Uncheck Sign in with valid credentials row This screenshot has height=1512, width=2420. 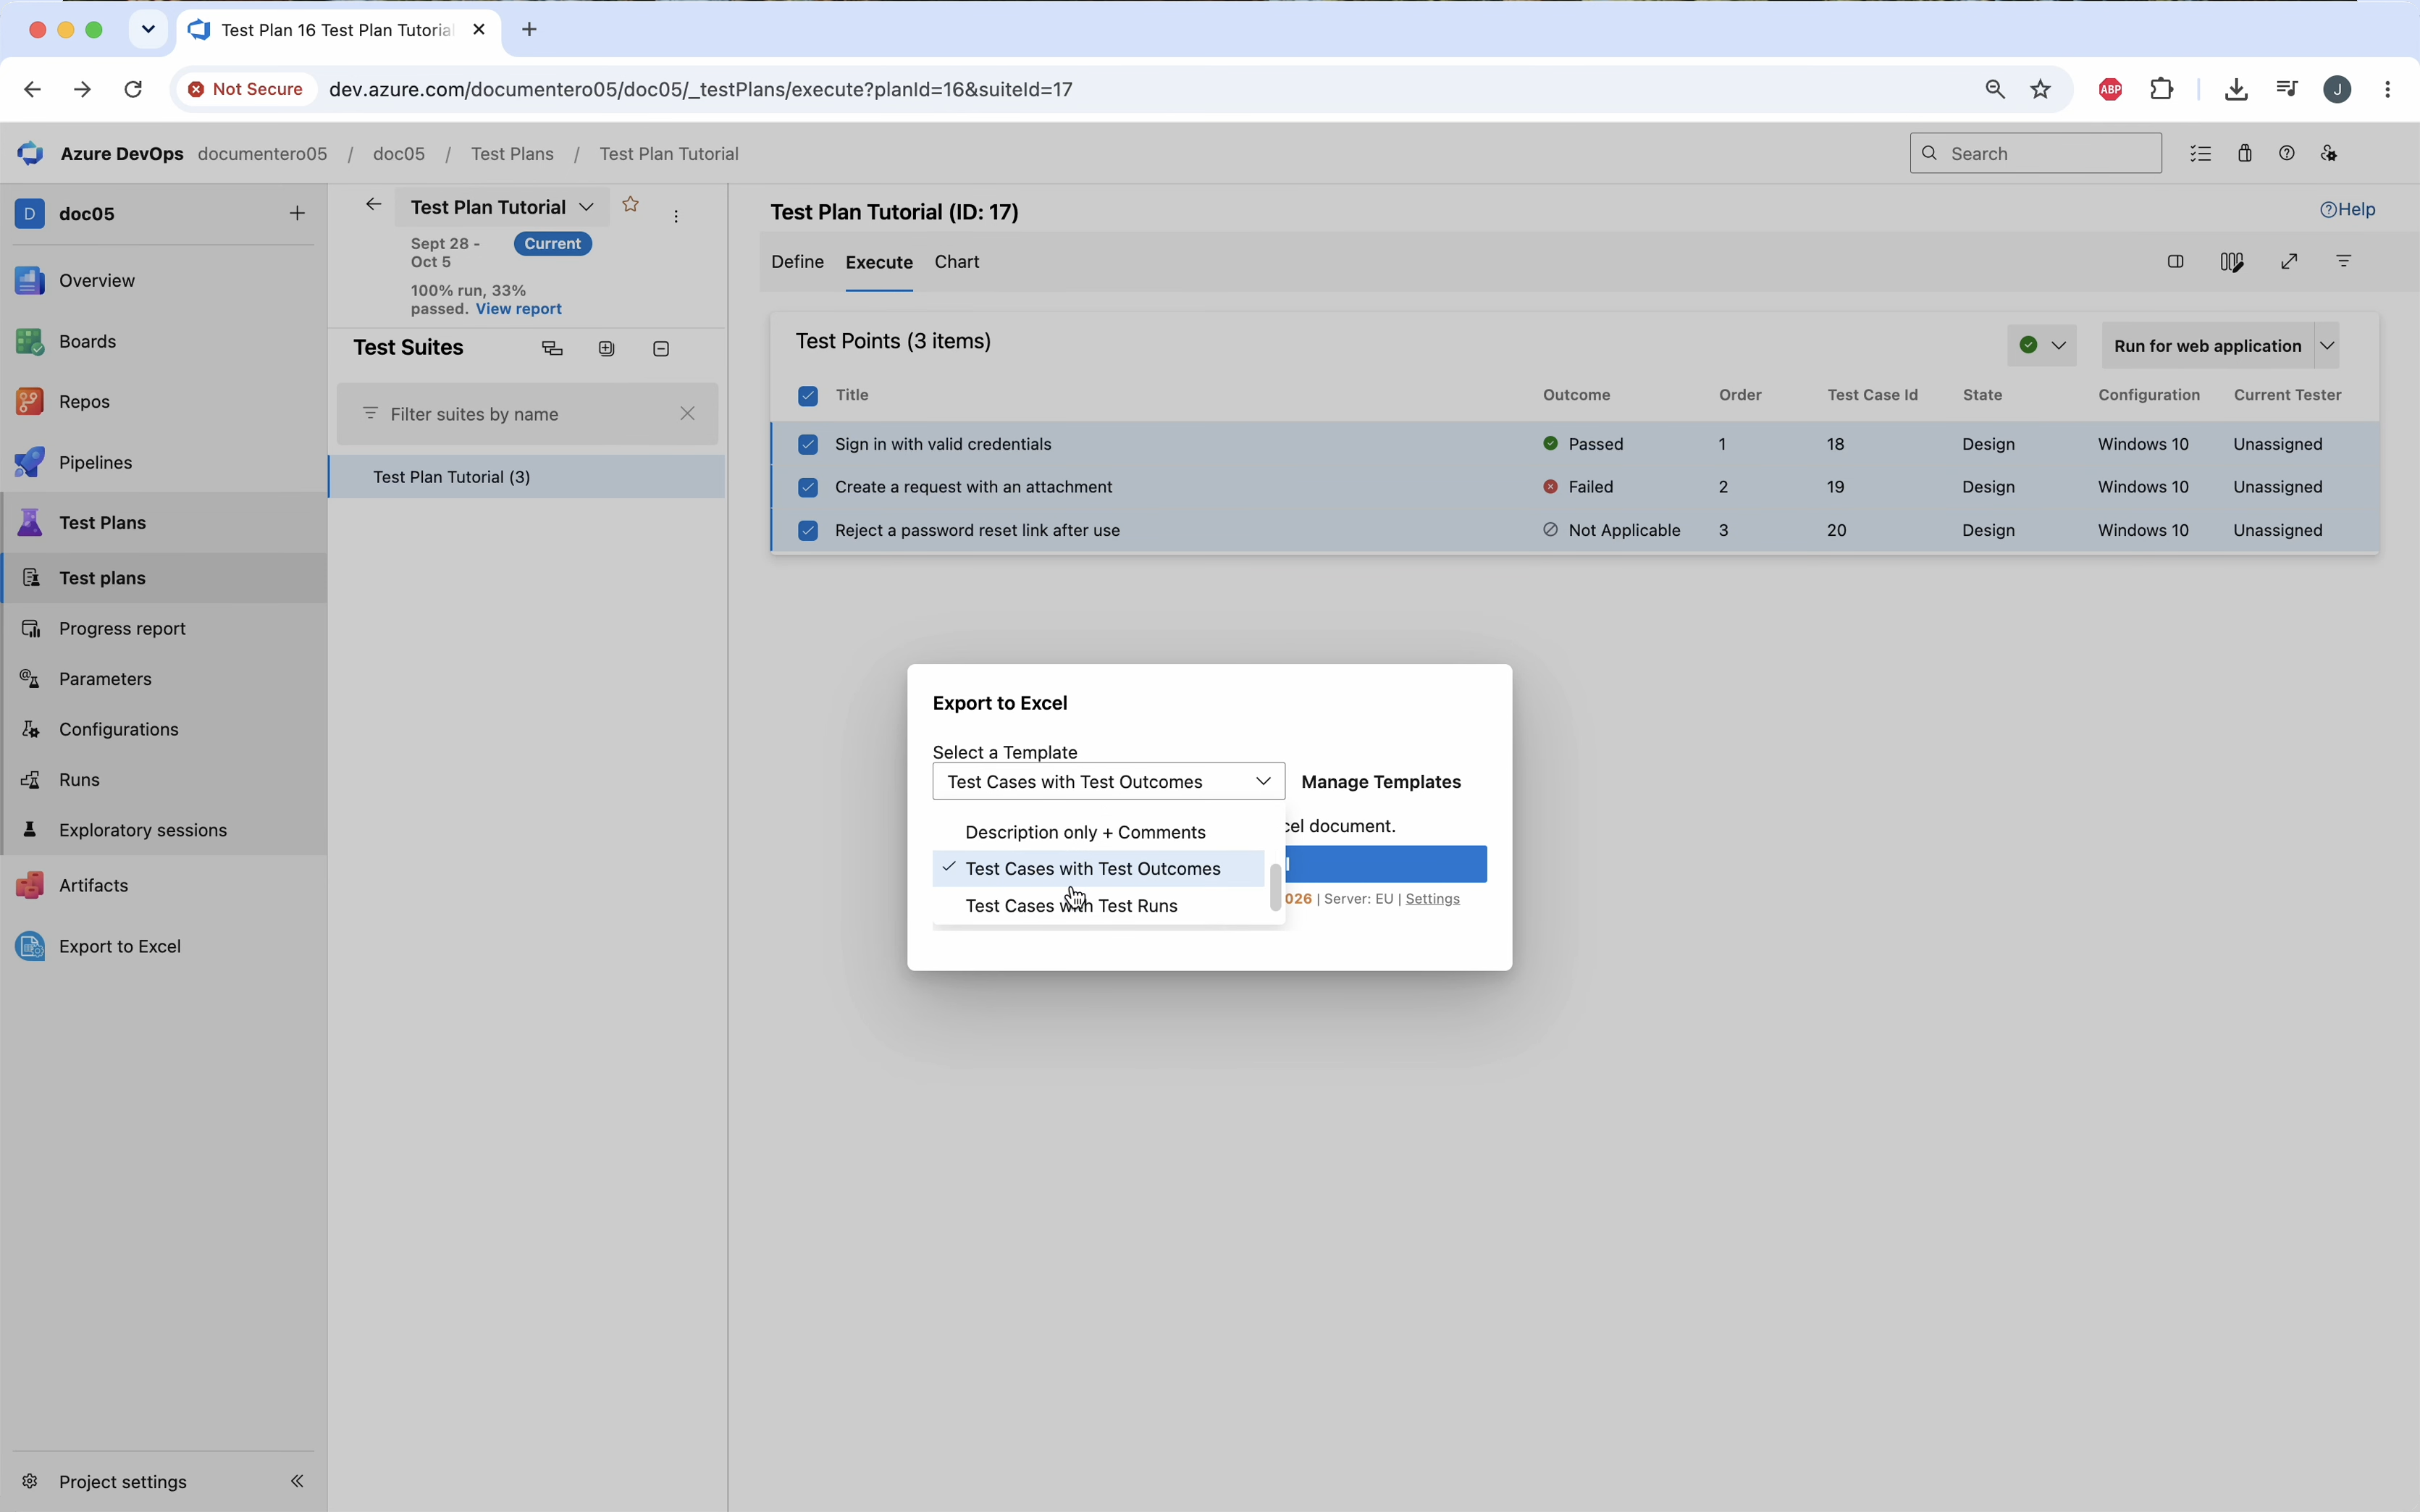coord(808,444)
